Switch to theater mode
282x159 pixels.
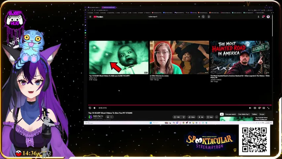[264, 108]
